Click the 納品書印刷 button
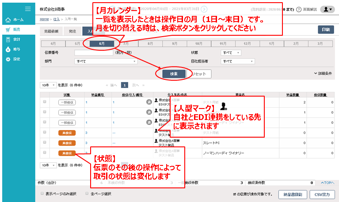 (x=293, y=194)
